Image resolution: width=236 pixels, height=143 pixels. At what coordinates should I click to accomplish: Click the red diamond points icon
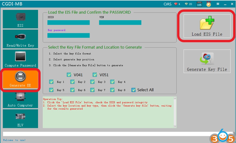tap(176, 4)
